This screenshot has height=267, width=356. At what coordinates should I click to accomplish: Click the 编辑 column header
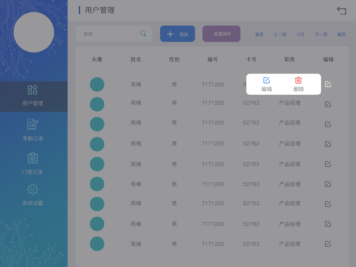(x=328, y=60)
